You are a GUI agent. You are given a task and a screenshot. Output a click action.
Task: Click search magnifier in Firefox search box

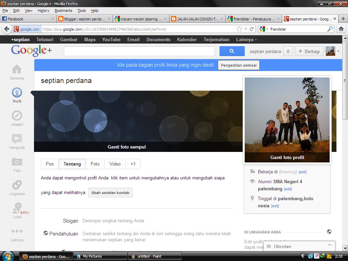click(330, 29)
